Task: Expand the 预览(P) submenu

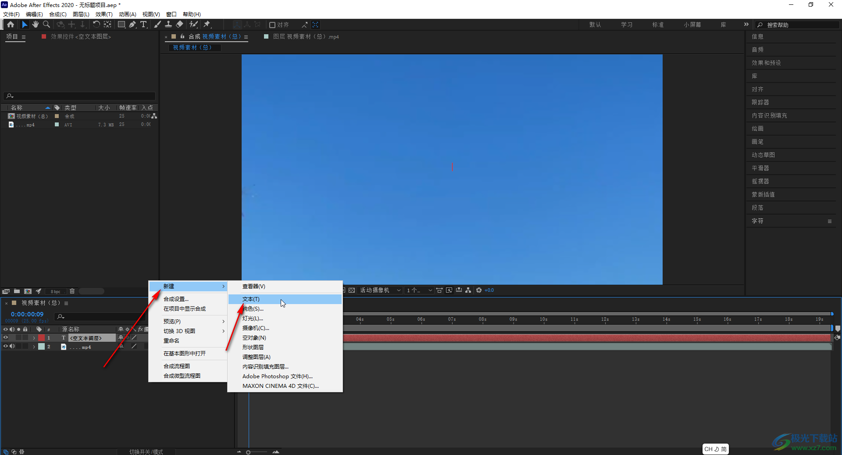Action: pyautogui.click(x=188, y=322)
